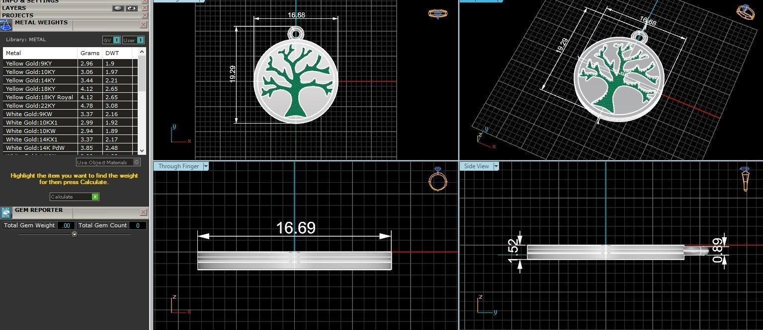This screenshot has height=330, width=763.
Task: Click the Metal Weights scale icon
Action: tap(6, 25)
